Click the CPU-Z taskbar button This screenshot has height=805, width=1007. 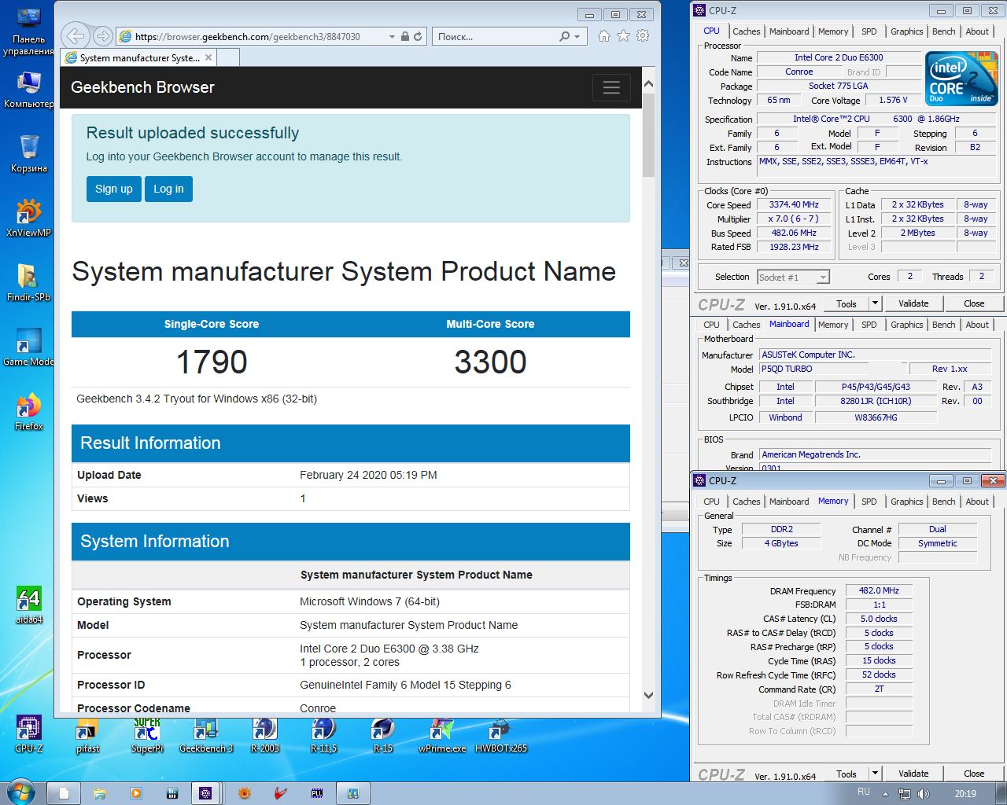click(205, 793)
